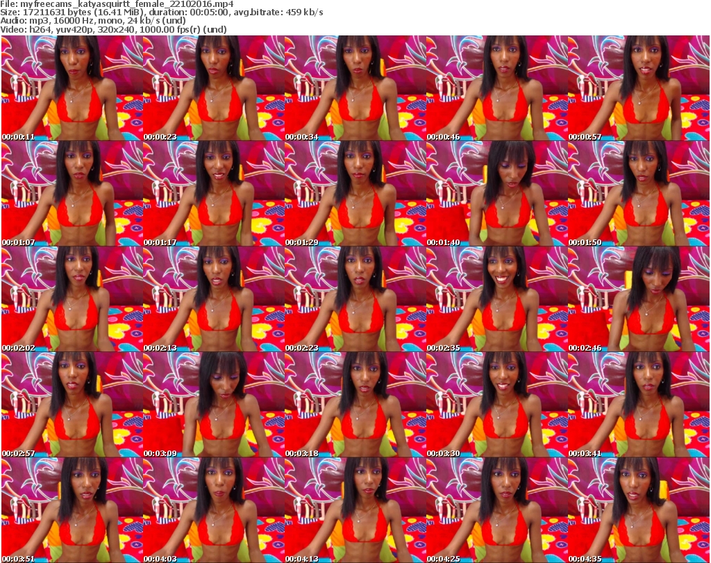The image size is (711, 563).
Task: Open the frame at 00:01:40
Action: point(497,194)
